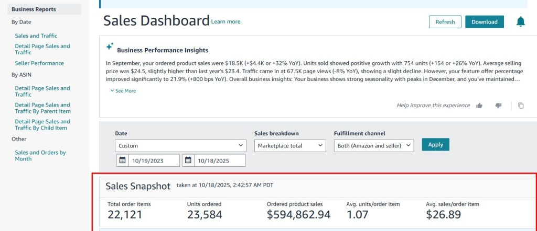Open the Learn more link
This screenshot has width=537, height=231.
click(225, 21)
